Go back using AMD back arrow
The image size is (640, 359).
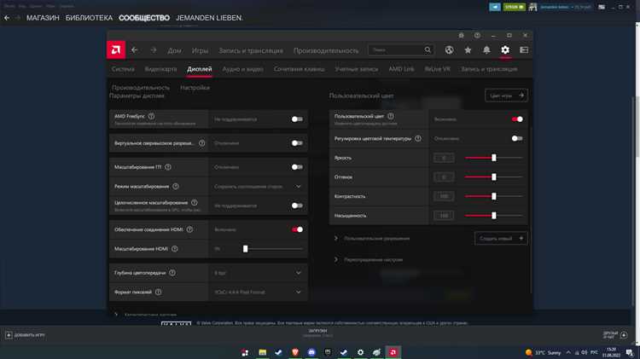[134, 50]
